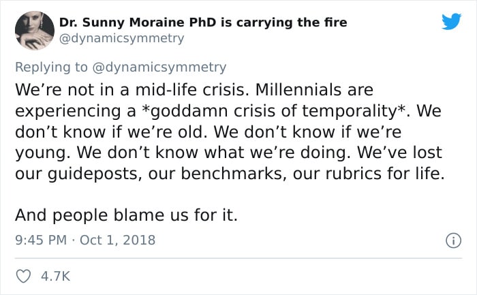Open the @dynamicsymmetry handle below the name
The width and height of the screenshot is (477, 295).
coord(121,39)
